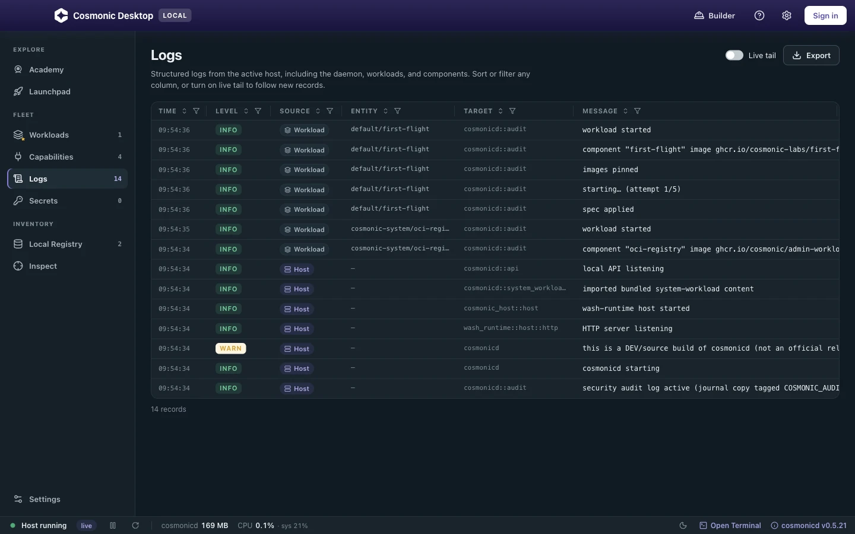
Task: Click Host badge in 'HTTP server listening' row
Action: click(x=297, y=329)
